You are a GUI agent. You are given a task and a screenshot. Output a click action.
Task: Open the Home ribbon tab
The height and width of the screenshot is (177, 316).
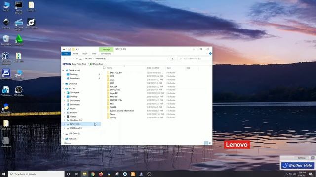pos(76,54)
